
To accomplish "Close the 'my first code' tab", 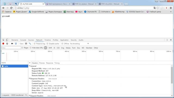I will pyautogui.click(x=43, y=4).
